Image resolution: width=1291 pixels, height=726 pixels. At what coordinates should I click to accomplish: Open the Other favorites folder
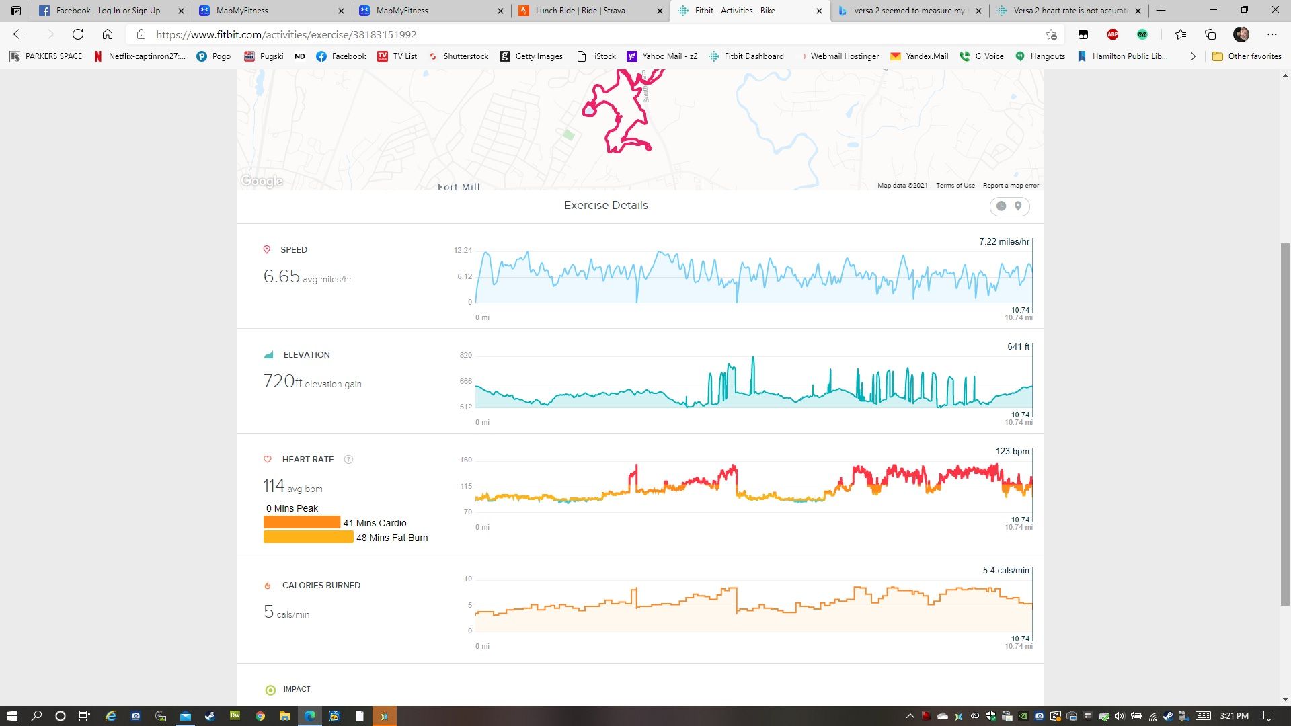pyautogui.click(x=1247, y=56)
